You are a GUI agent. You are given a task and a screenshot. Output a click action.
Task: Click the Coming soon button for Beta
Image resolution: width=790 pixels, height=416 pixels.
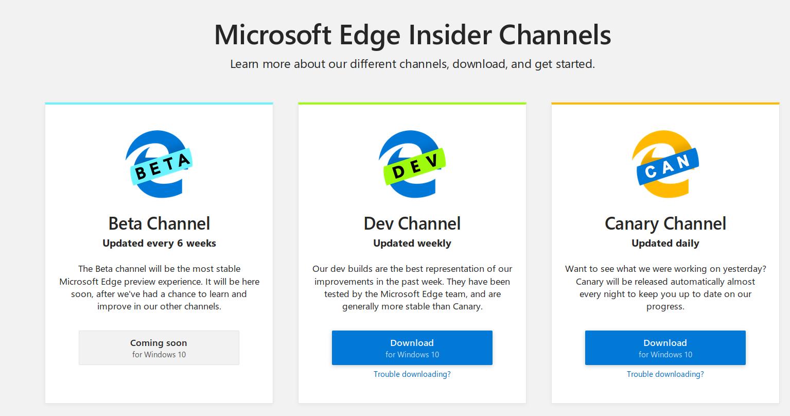[159, 348]
